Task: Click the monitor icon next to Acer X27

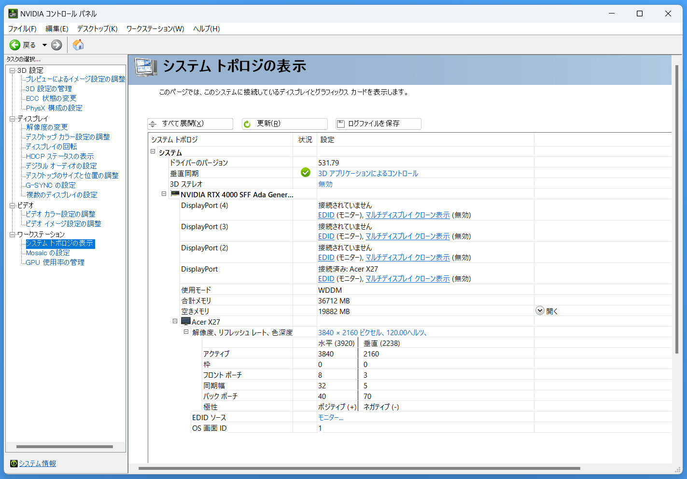Action: pyautogui.click(x=186, y=321)
